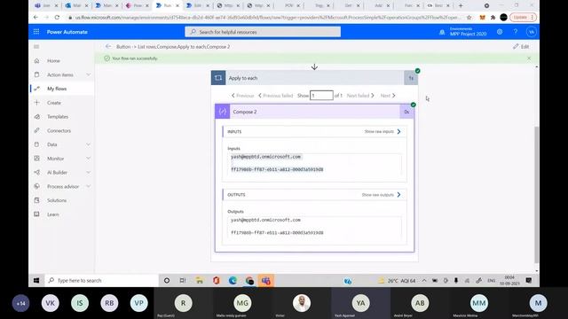Expand the Process advisor section chevron
The height and width of the screenshot is (319, 568).
(x=89, y=186)
